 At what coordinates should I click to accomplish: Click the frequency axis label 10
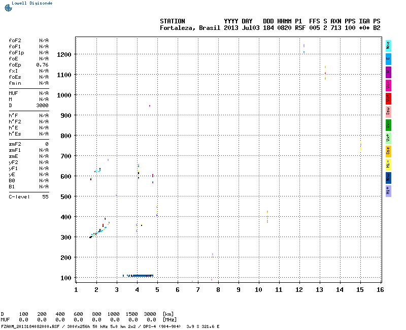coord(258,290)
